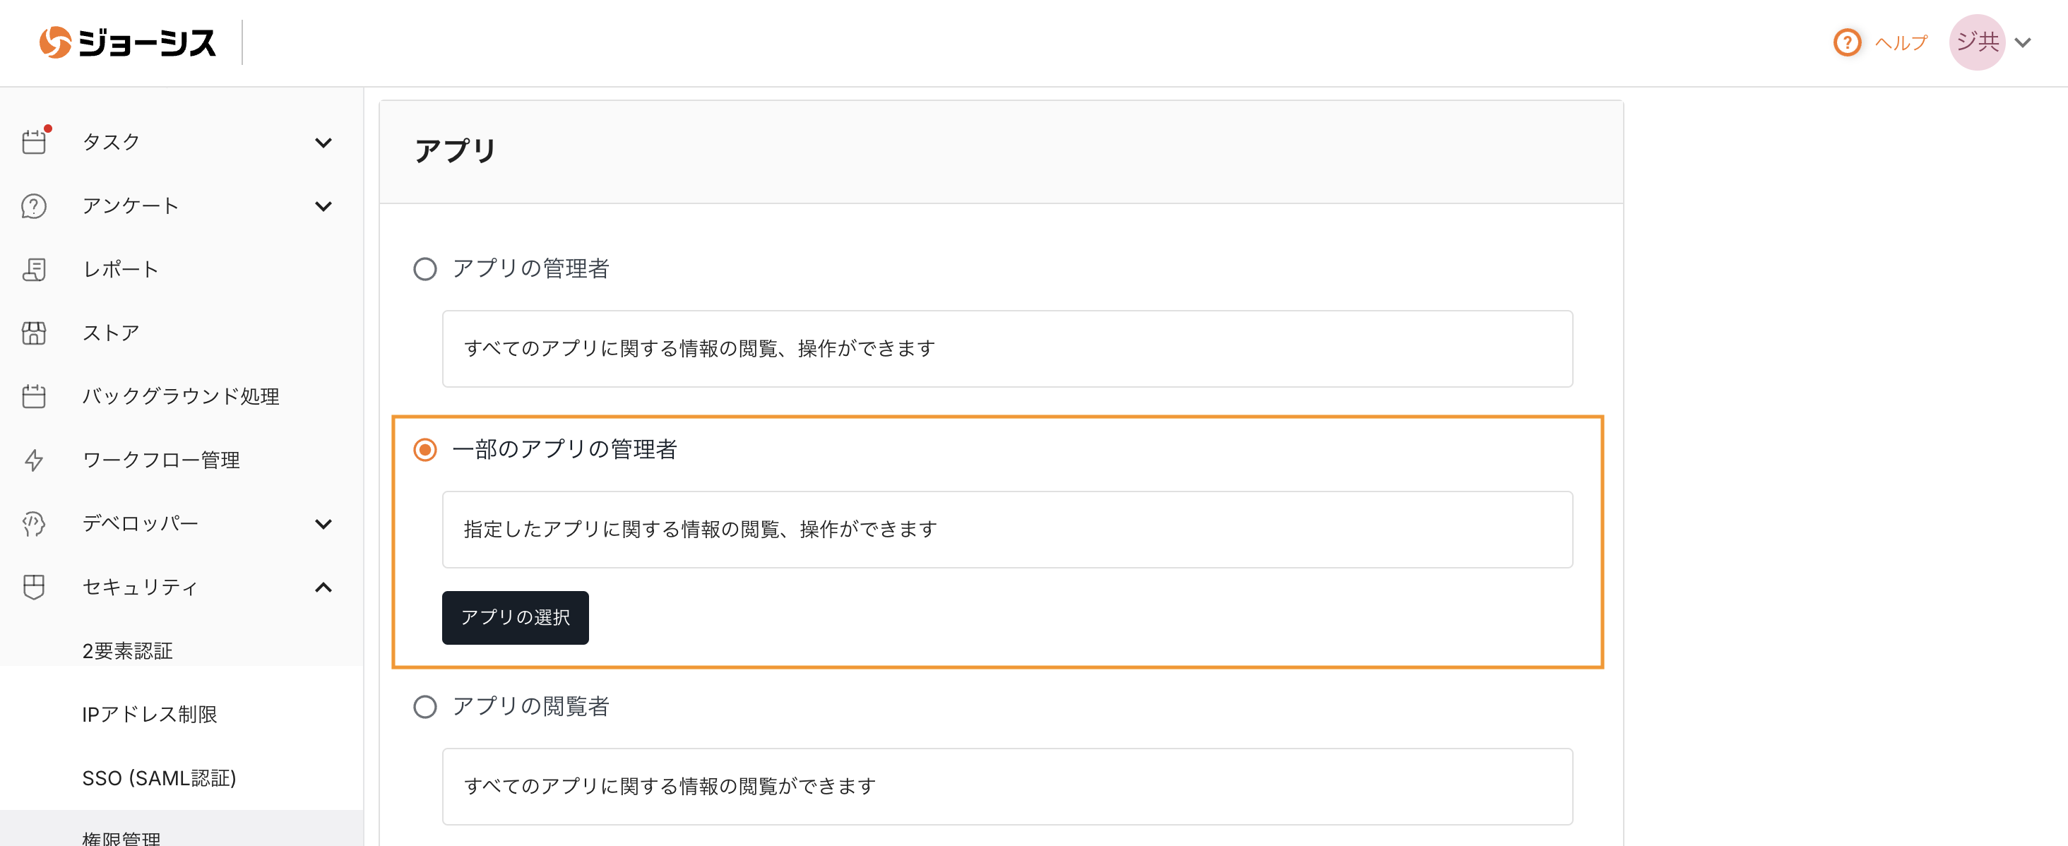Select the 一部のアプリの管理者 radio button
The image size is (2068, 846).
tap(424, 450)
